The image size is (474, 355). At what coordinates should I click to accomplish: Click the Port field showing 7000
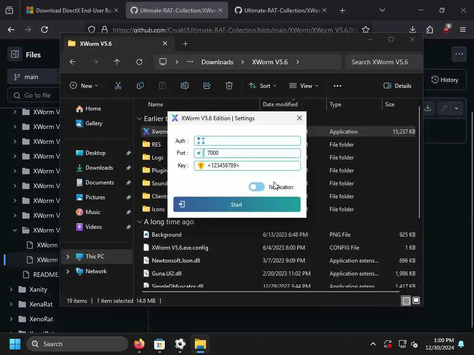(247, 153)
